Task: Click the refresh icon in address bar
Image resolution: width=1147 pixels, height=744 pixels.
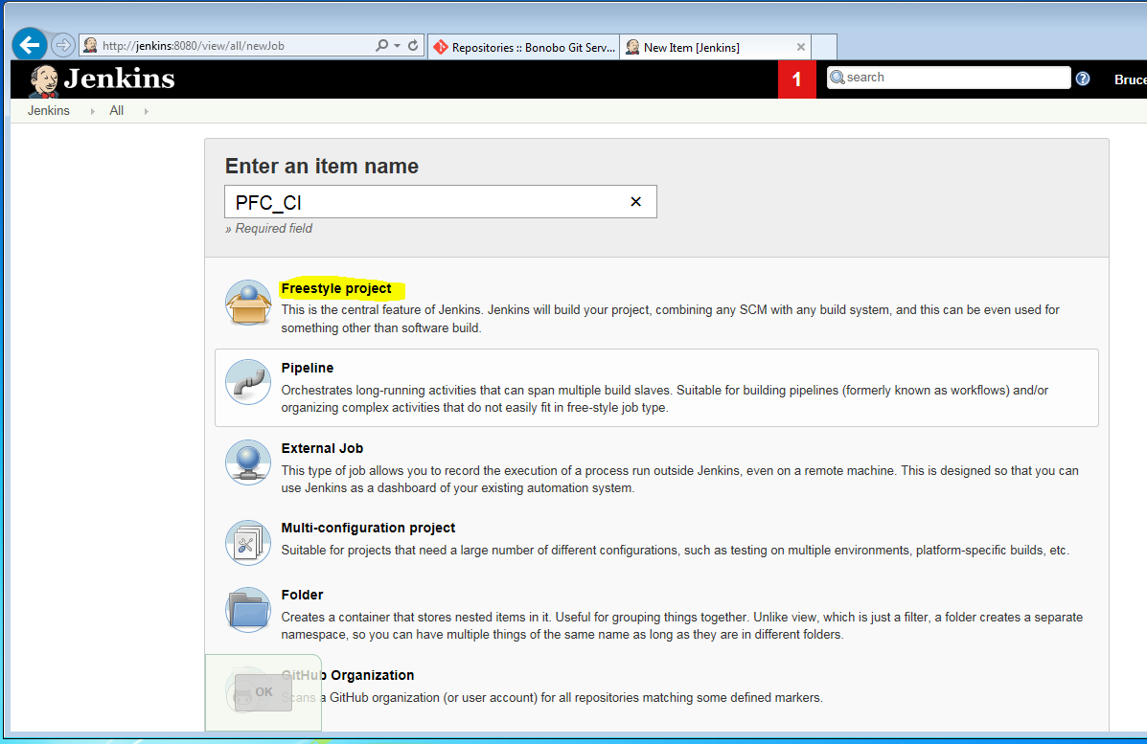Action: coord(413,45)
